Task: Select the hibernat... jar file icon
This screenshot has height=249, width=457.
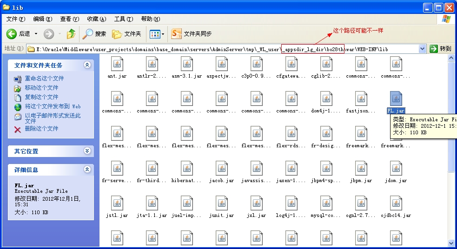Action: click(x=187, y=168)
